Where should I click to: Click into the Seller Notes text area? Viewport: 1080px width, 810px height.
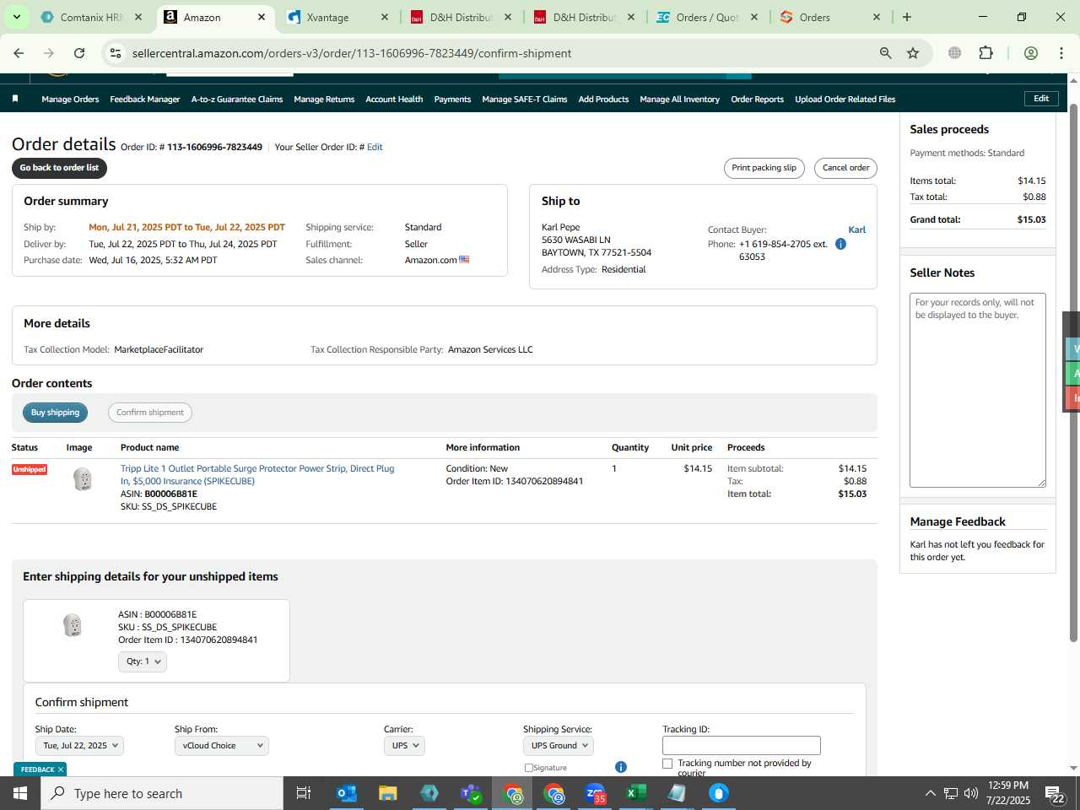point(978,390)
